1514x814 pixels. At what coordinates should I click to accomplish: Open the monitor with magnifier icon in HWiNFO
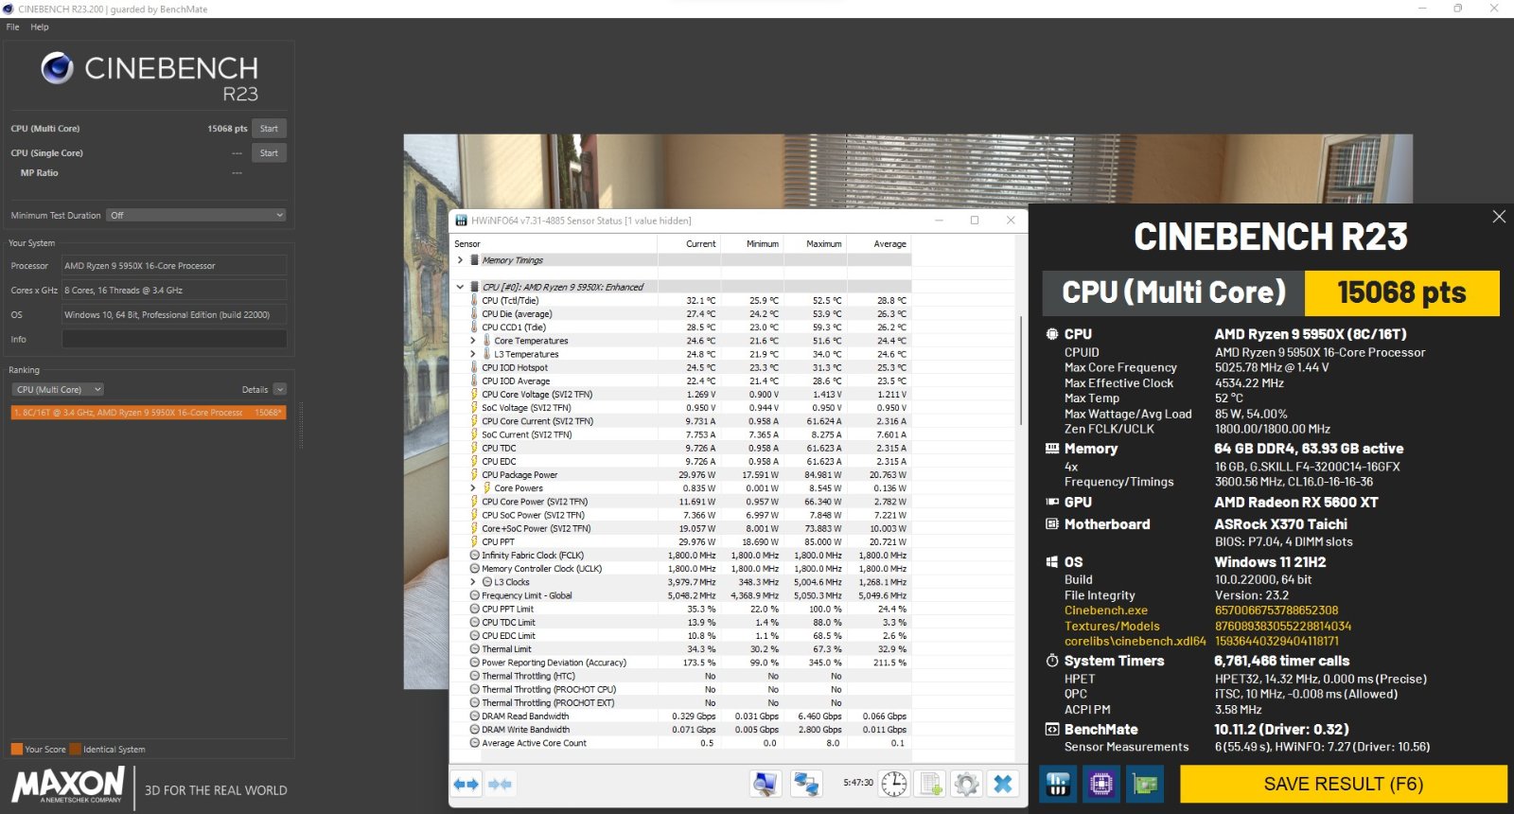pyautogui.click(x=765, y=784)
